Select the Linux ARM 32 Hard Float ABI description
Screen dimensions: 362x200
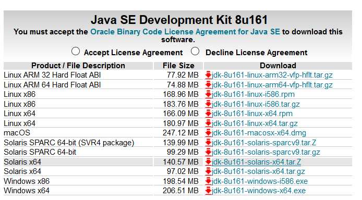click(x=52, y=75)
